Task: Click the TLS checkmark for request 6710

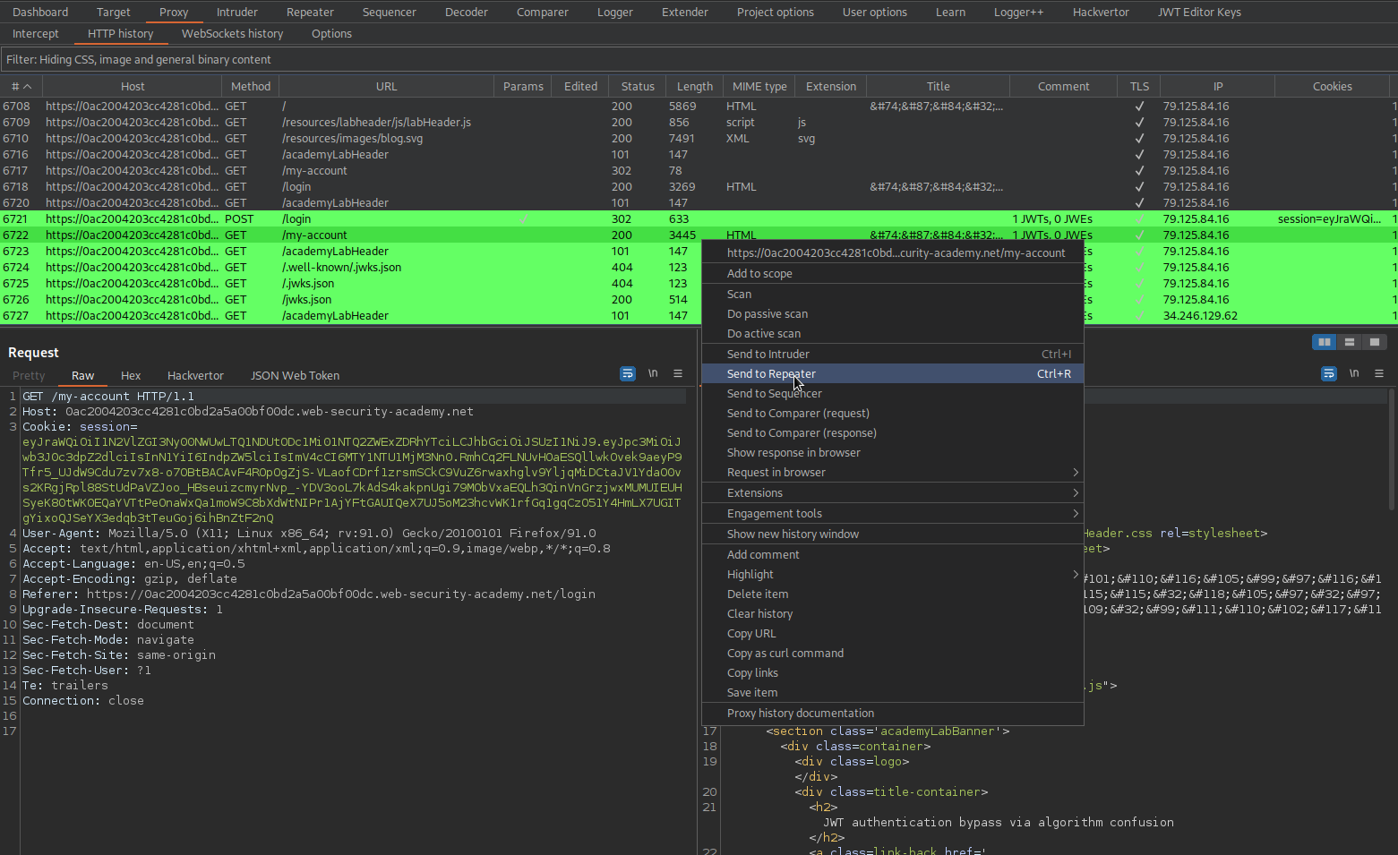Action: (1139, 139)
